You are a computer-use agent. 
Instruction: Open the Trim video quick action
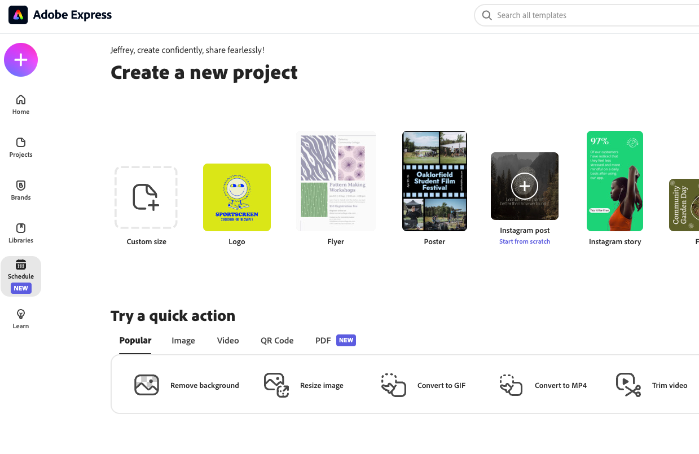click(652, 385)
